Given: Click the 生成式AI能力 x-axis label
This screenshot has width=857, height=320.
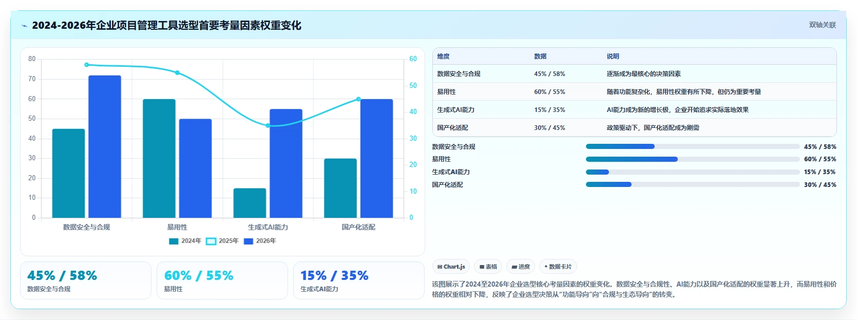Looking at the screenshot, I should 268,227.
